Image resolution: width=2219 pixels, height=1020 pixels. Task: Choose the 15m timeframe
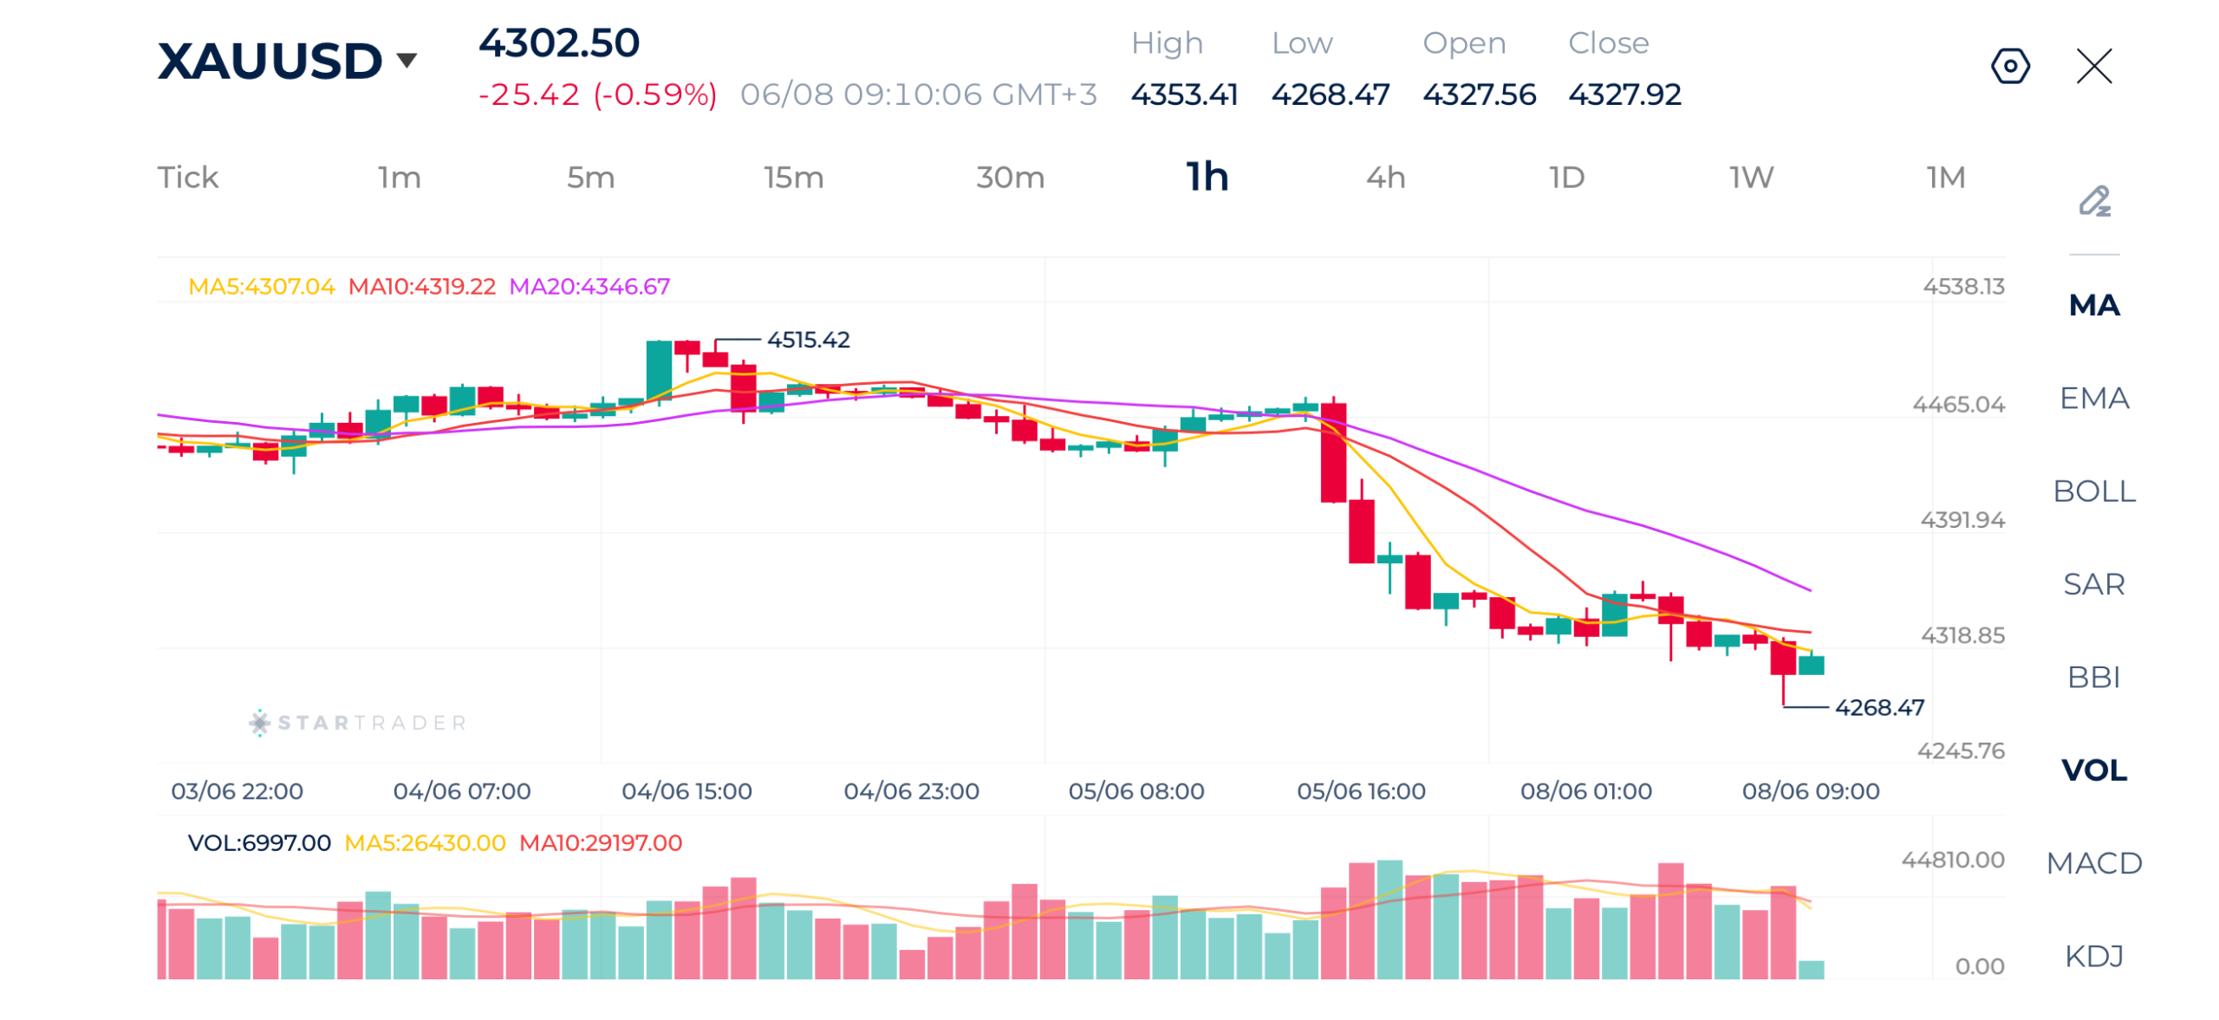[792, 177]
